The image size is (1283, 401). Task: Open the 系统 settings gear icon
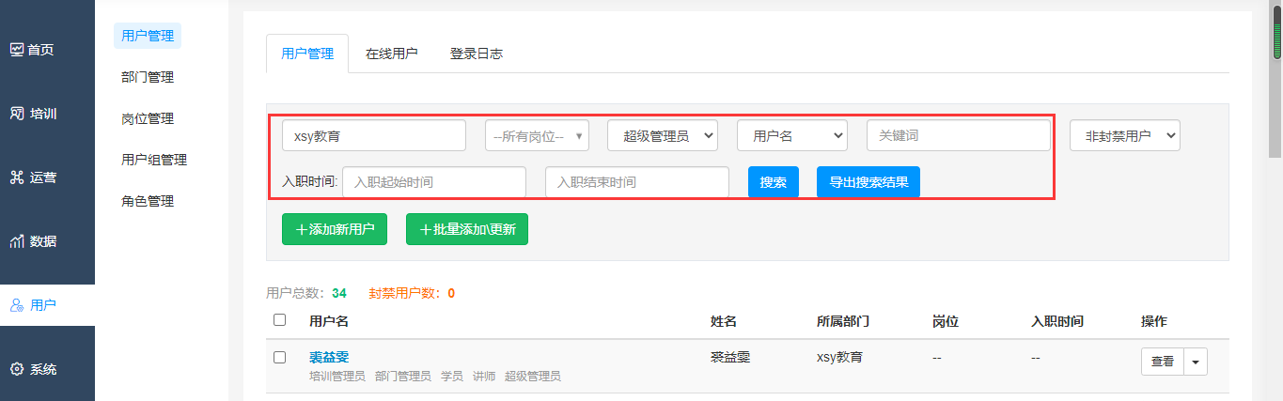16,369
